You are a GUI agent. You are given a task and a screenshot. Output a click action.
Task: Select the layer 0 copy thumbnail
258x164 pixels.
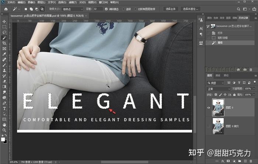[x=218, y=126]
